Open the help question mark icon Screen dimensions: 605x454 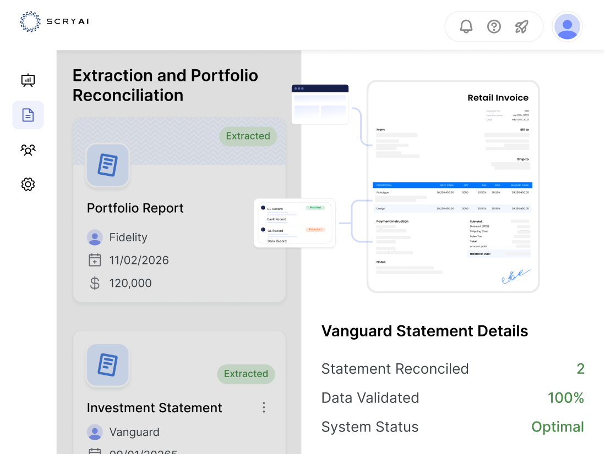(494, 26)
